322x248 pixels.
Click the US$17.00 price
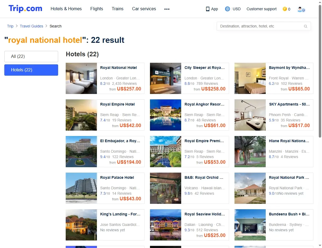299,125
